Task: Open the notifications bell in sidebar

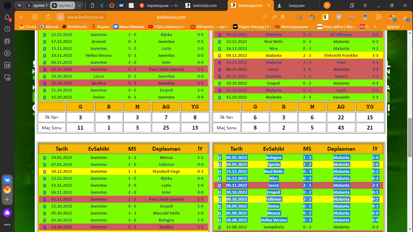Action: tap(7, 18)
